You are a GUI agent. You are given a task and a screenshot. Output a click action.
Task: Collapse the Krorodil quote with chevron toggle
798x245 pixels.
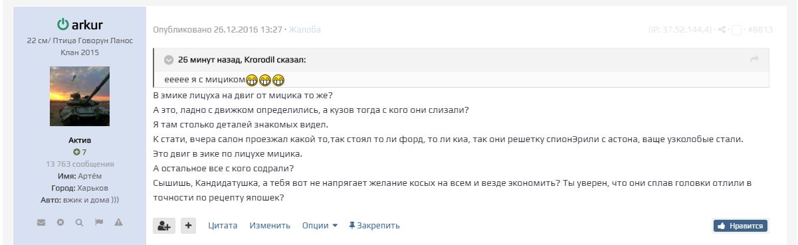tap(169, 60)
